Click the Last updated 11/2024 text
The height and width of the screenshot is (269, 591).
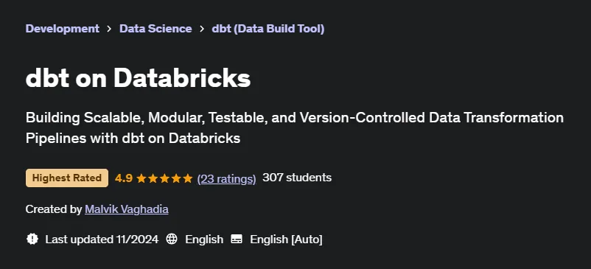tap(102, 240)
